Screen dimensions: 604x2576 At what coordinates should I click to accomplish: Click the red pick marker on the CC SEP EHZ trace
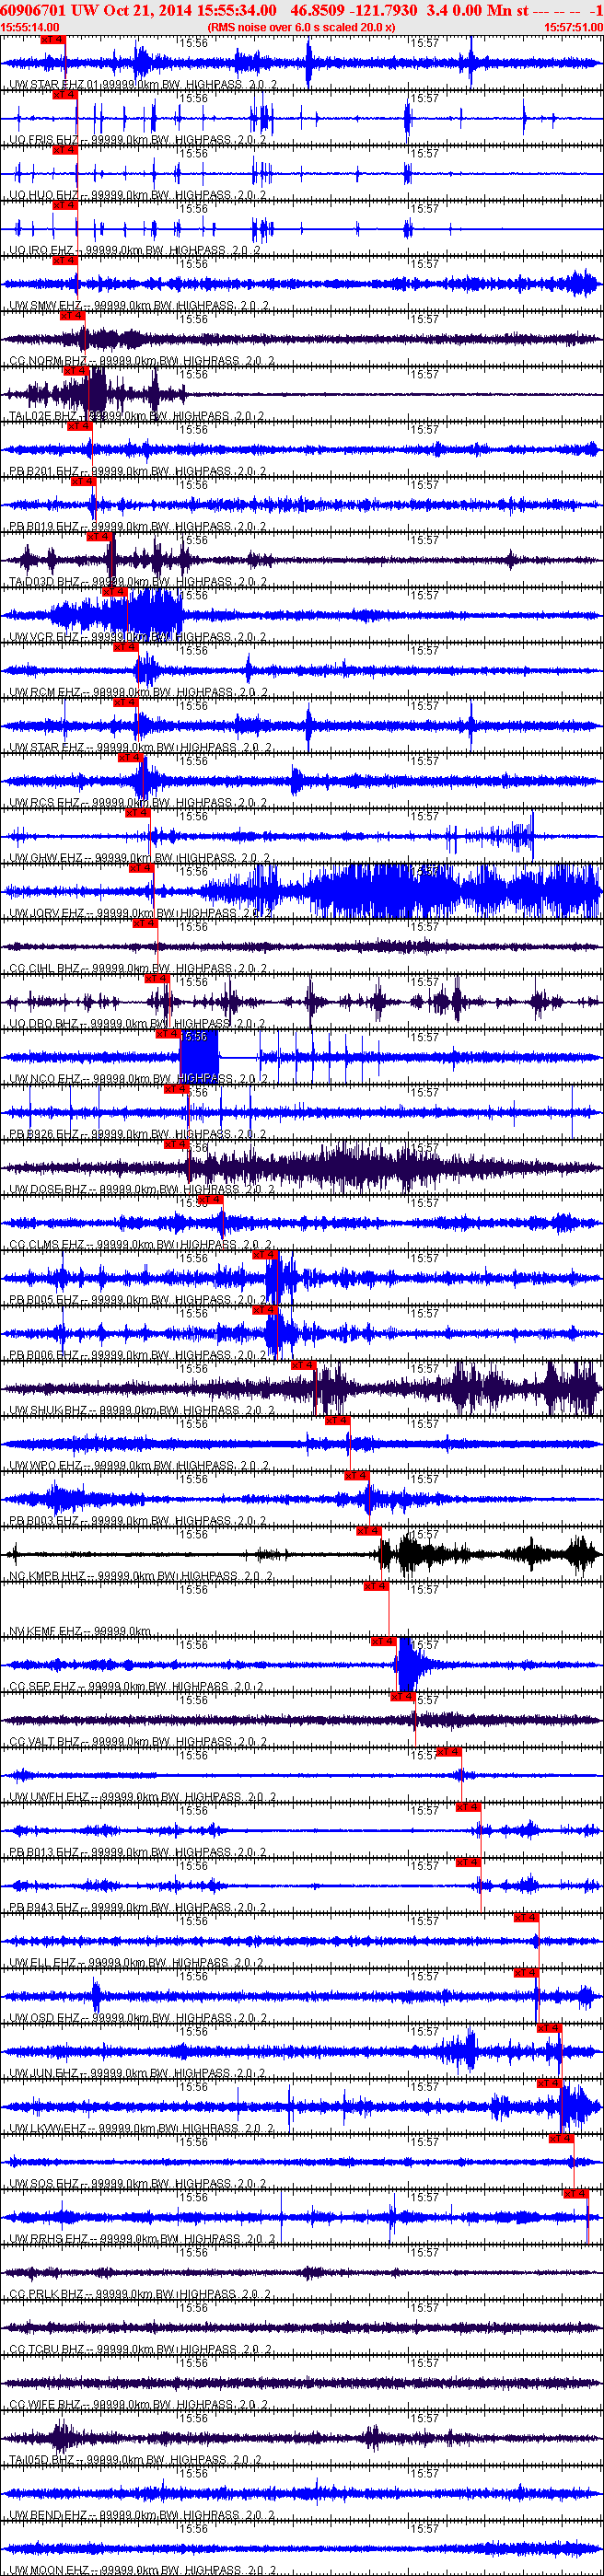[x=383, y=1641]
